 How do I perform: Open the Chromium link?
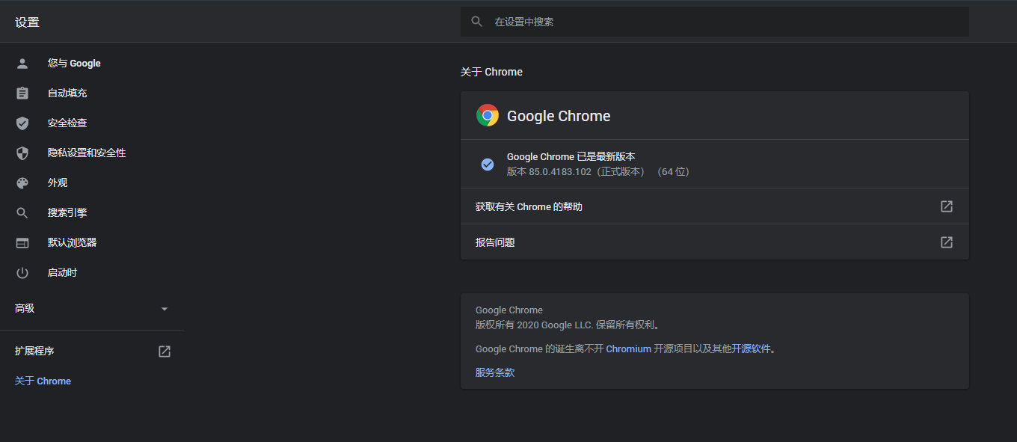click(628, 349)
